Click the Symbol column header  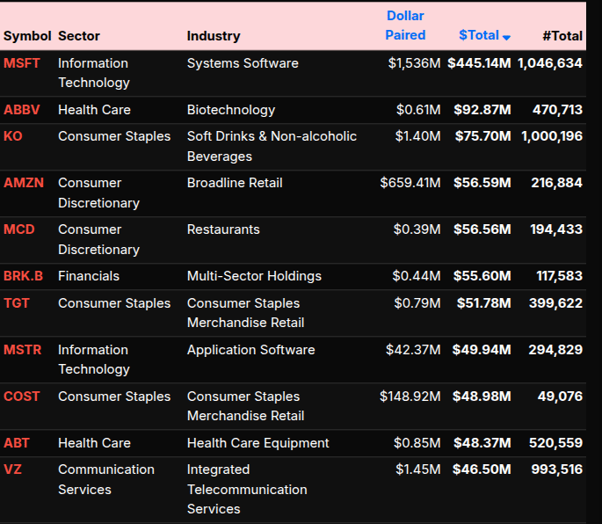click(x=27, y=36)
